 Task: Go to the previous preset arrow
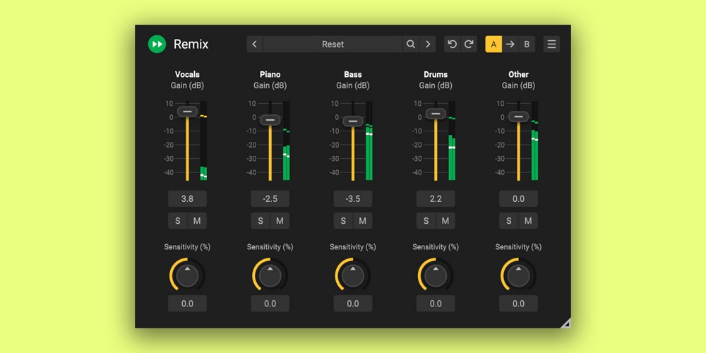tap(255, 44)
